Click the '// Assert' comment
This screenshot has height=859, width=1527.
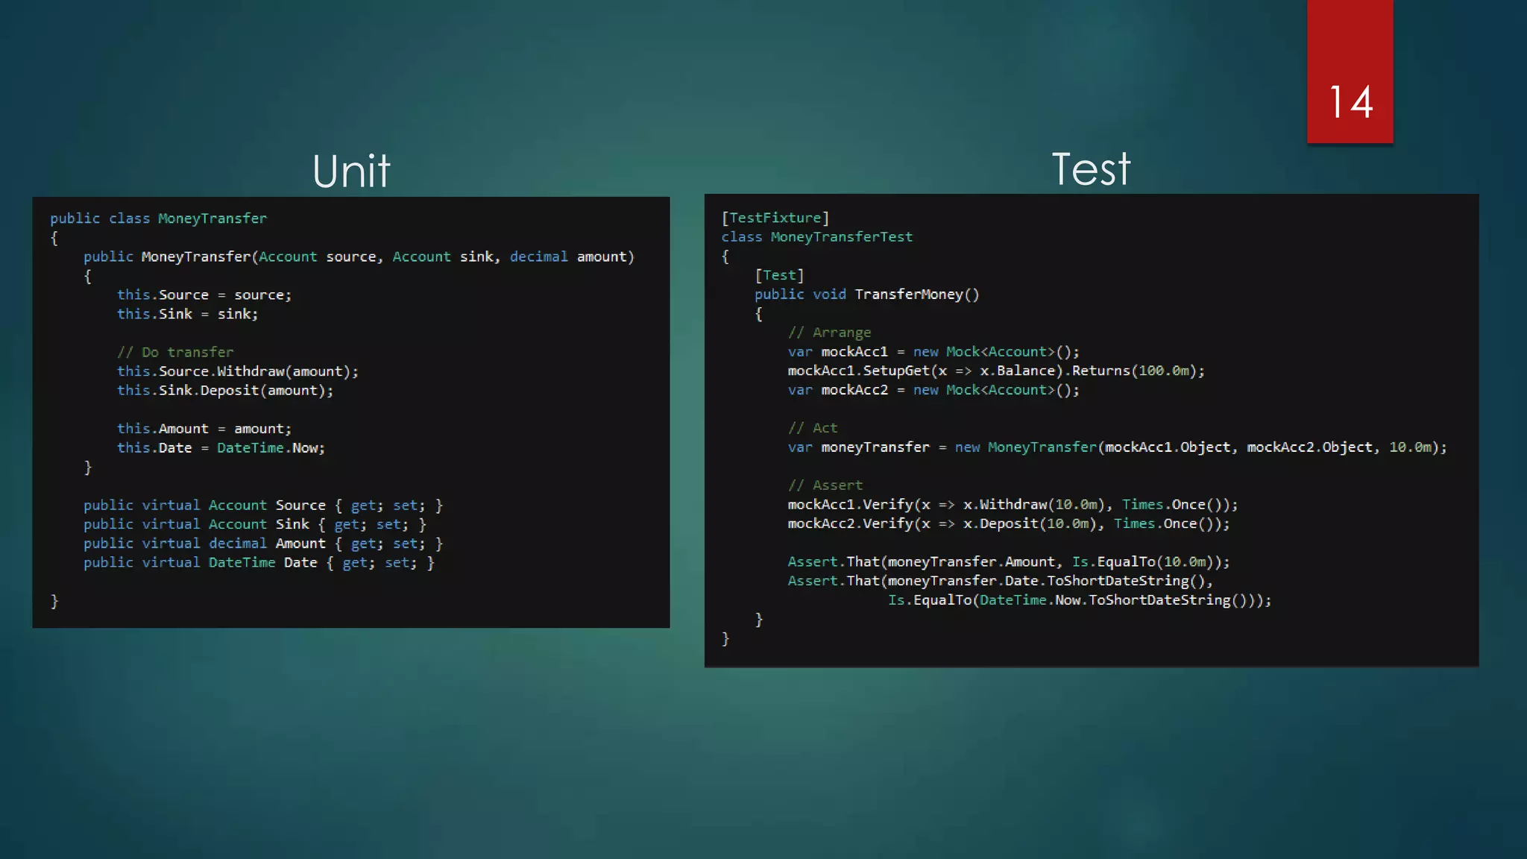[825, 485]
